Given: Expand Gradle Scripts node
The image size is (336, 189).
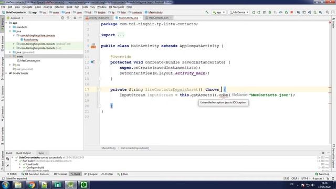Looking at the screenshot, I should [6, 73].
